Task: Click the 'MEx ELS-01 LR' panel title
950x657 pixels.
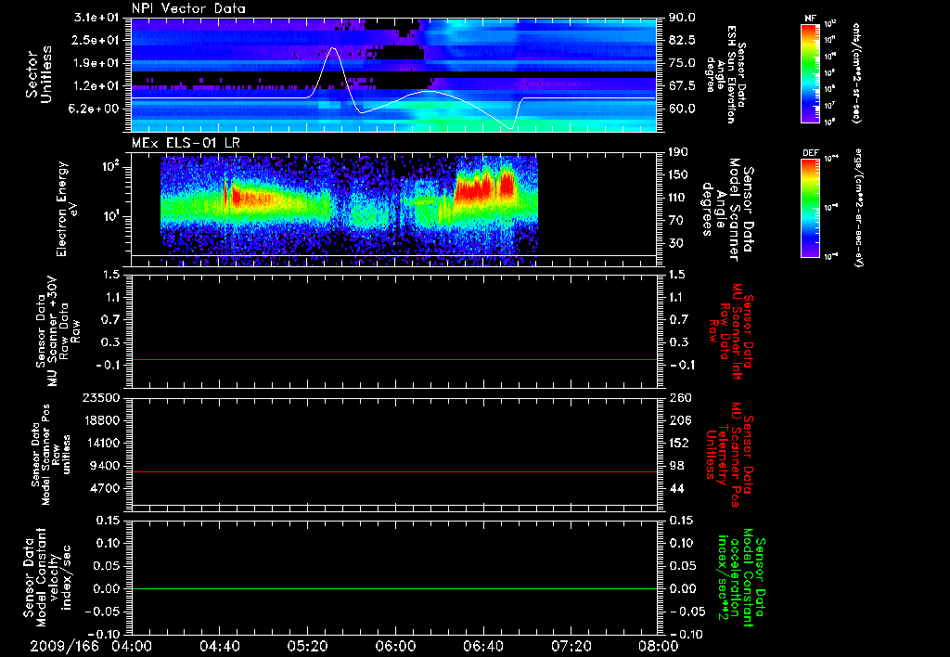Action: (186, 143)
